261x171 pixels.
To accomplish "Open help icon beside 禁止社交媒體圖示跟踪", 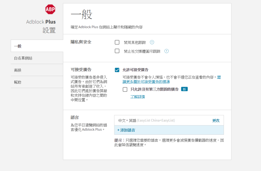I will (167, 51).
